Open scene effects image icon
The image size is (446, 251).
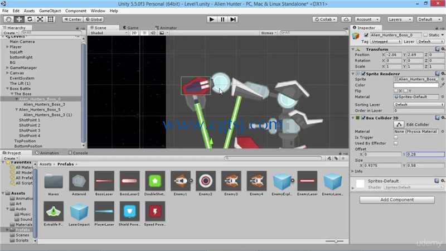pos(162,33)
